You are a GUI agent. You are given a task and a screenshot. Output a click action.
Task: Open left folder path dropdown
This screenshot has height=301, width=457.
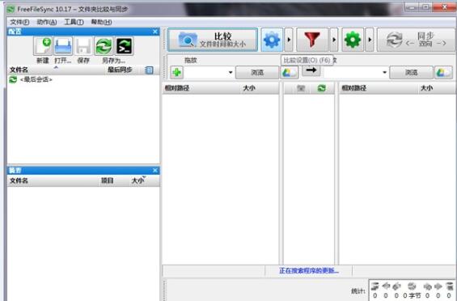(231, 72)
